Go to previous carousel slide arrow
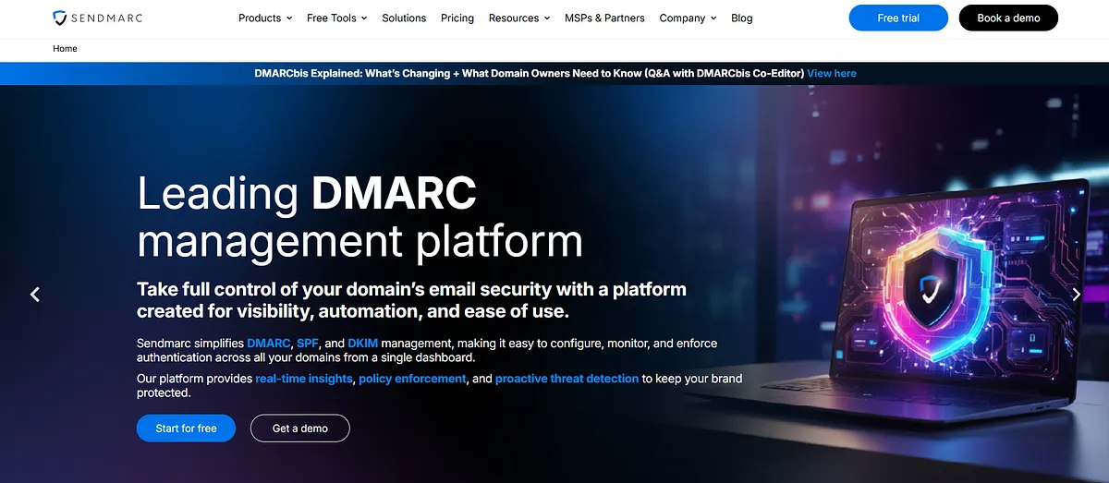Viewport: 1109px width, 483px height. [35, 295]
